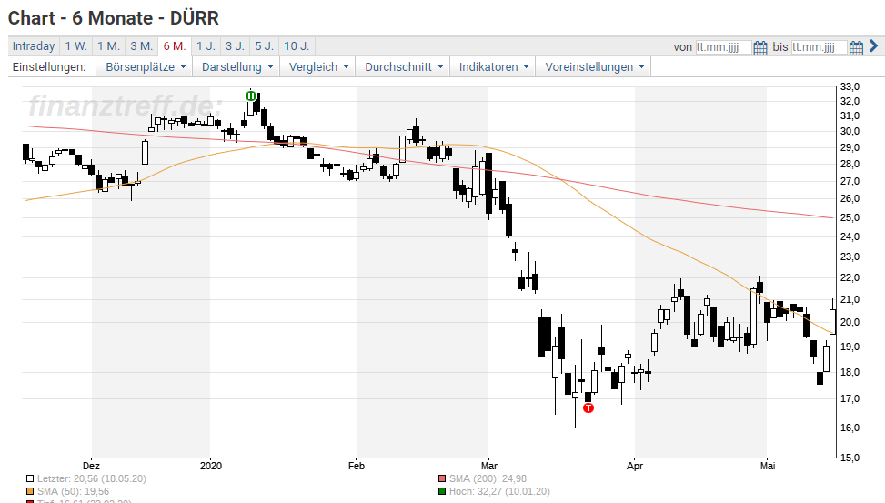The height and width of the screenshot is (503, 885).
Task: Open the Börsenplätze dropdown
Action: tap(145, 66)
